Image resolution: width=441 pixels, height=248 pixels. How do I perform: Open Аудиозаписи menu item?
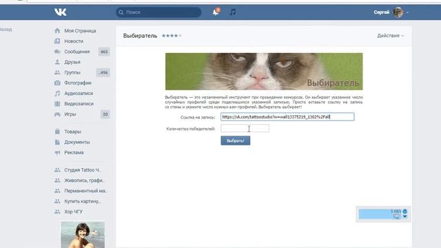79,93
